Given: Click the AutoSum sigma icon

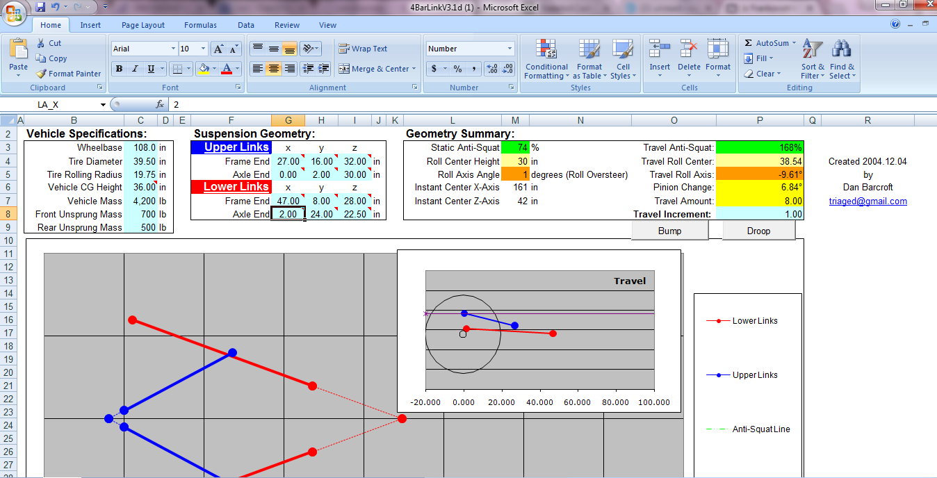Looking at the screenshot, I should click(x=749, y=43).
